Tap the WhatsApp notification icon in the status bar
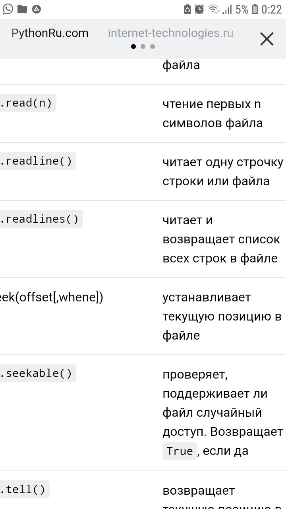286x509 pixels. tap(7, 9)
